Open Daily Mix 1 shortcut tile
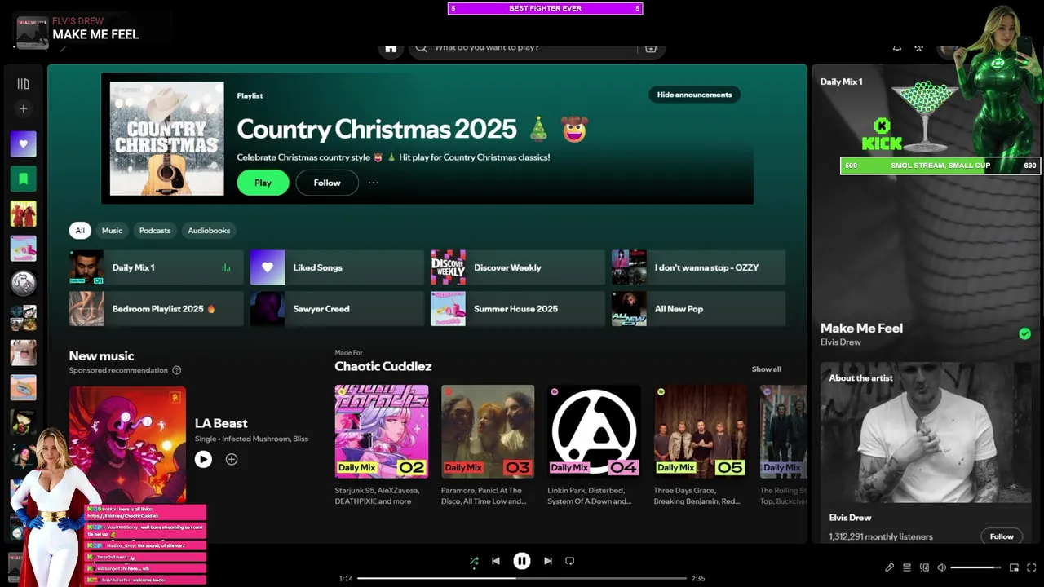1044x587 pixels. (156, 267)
